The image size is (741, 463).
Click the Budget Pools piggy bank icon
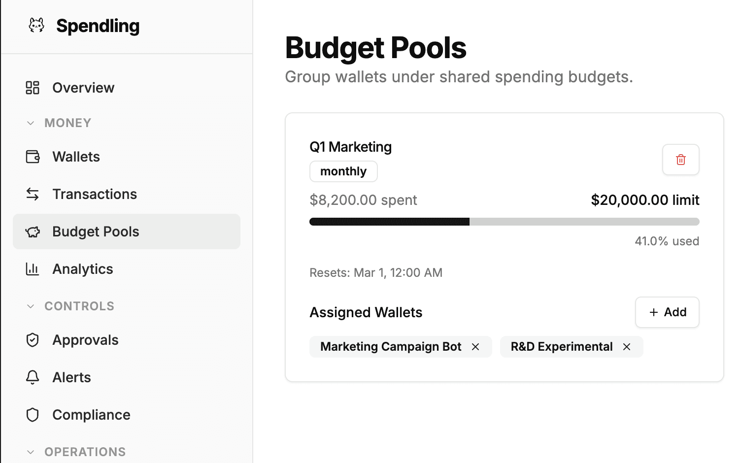click(33, 231)
